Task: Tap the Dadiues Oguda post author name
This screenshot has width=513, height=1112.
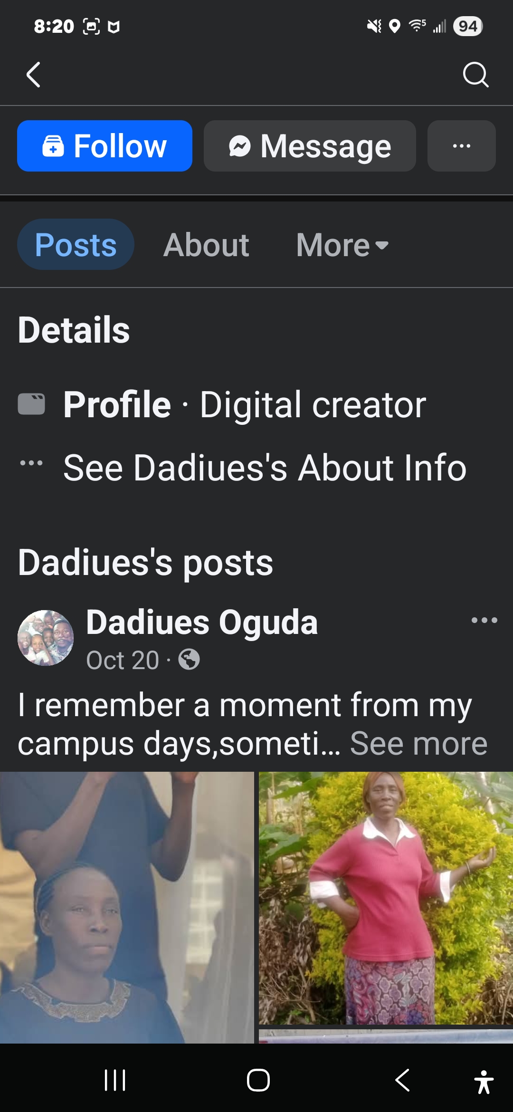Action: 202,622
